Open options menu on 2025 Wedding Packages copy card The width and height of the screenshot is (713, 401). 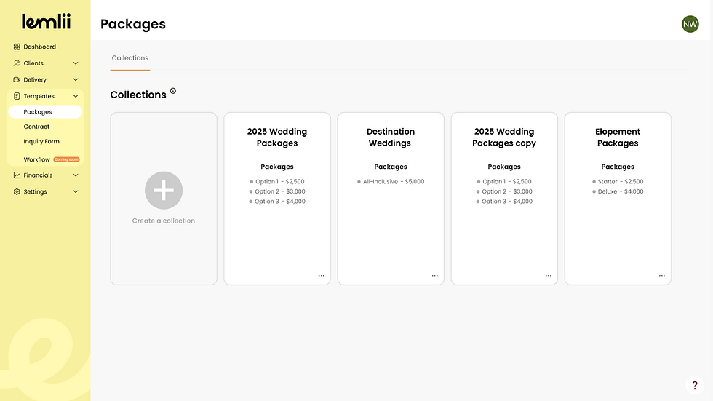[549, 276]
